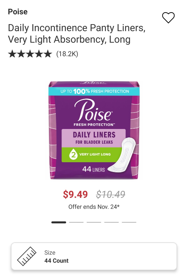Tap the 44 Count size value
Image resolution: width=188 pixels, height=280 pixels.
56,261
